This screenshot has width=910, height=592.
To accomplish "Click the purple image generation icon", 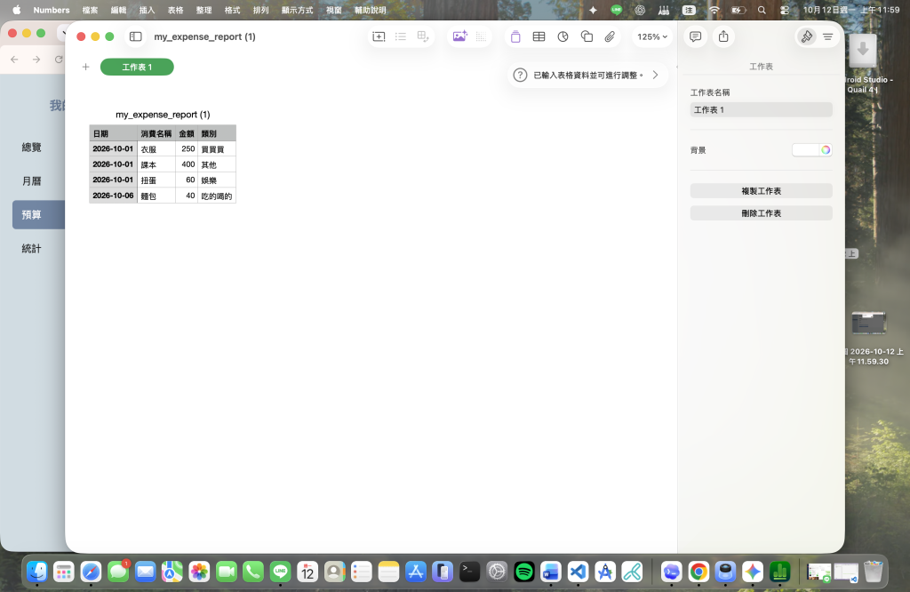I will 459,36.
